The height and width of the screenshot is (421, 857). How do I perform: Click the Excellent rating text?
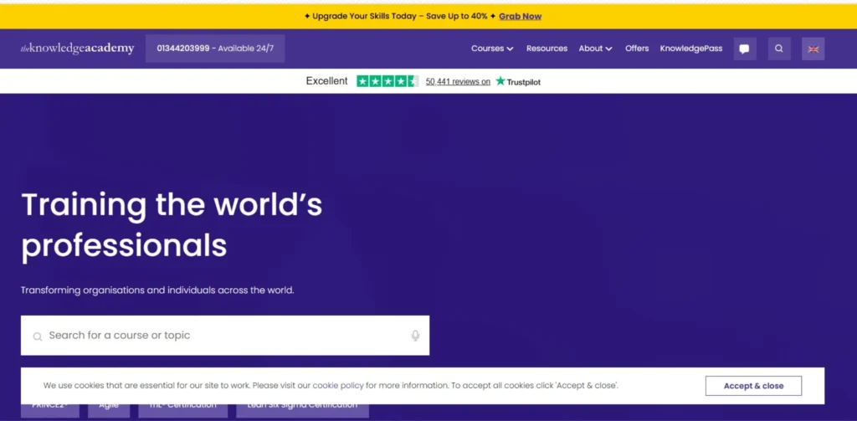click(x=326, y=81)
